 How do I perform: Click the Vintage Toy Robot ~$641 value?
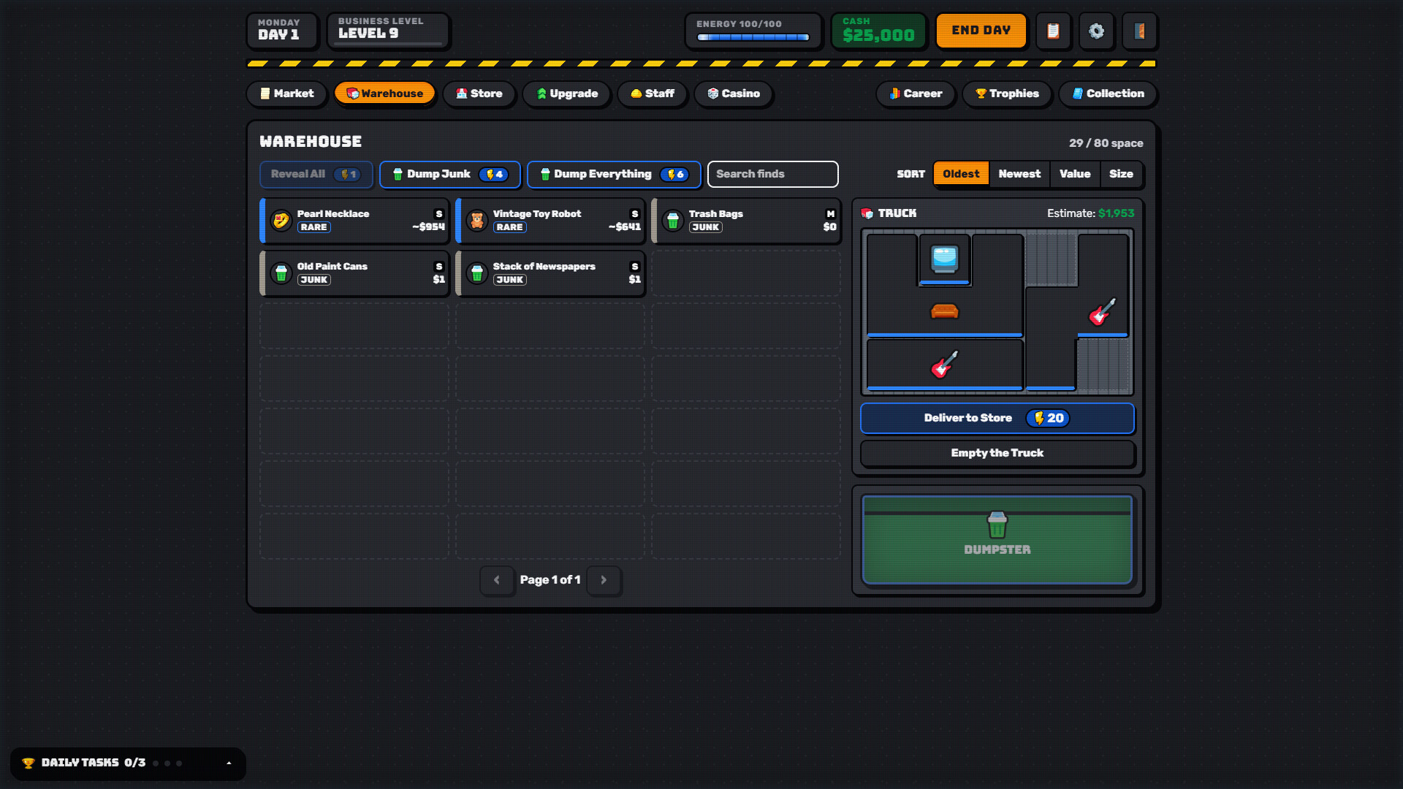tap(624, 227)
